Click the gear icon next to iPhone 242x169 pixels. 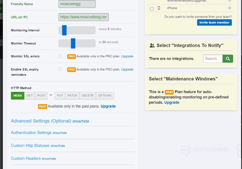coord(230,8)
